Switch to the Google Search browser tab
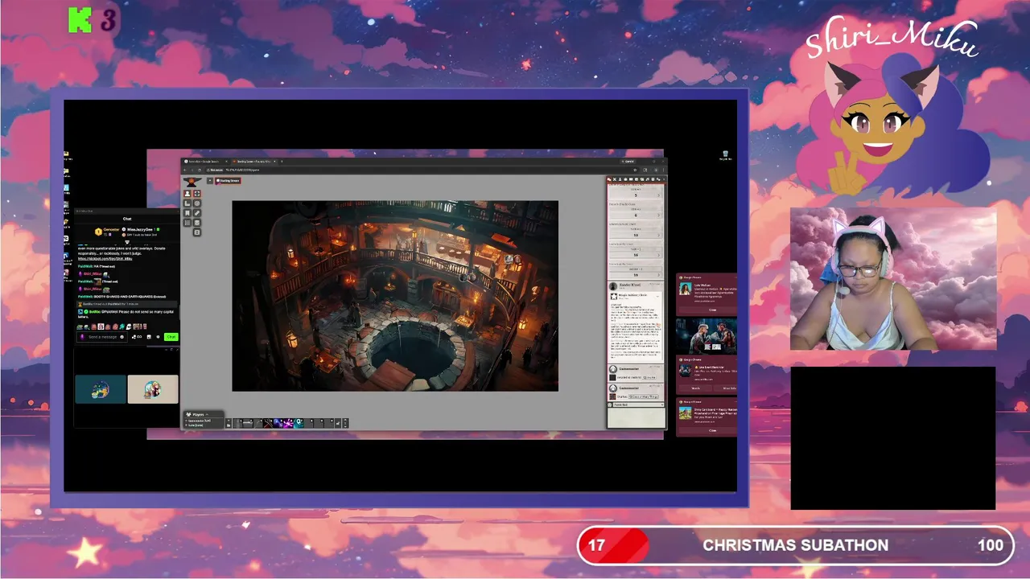 205,162
